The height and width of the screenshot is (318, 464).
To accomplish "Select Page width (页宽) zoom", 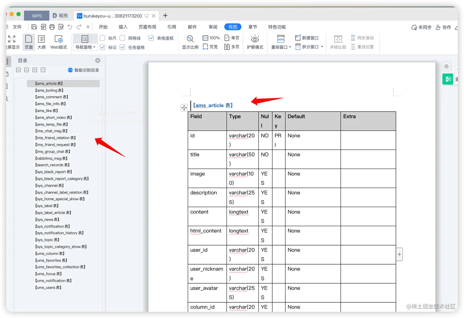I will tap(210, 47).
